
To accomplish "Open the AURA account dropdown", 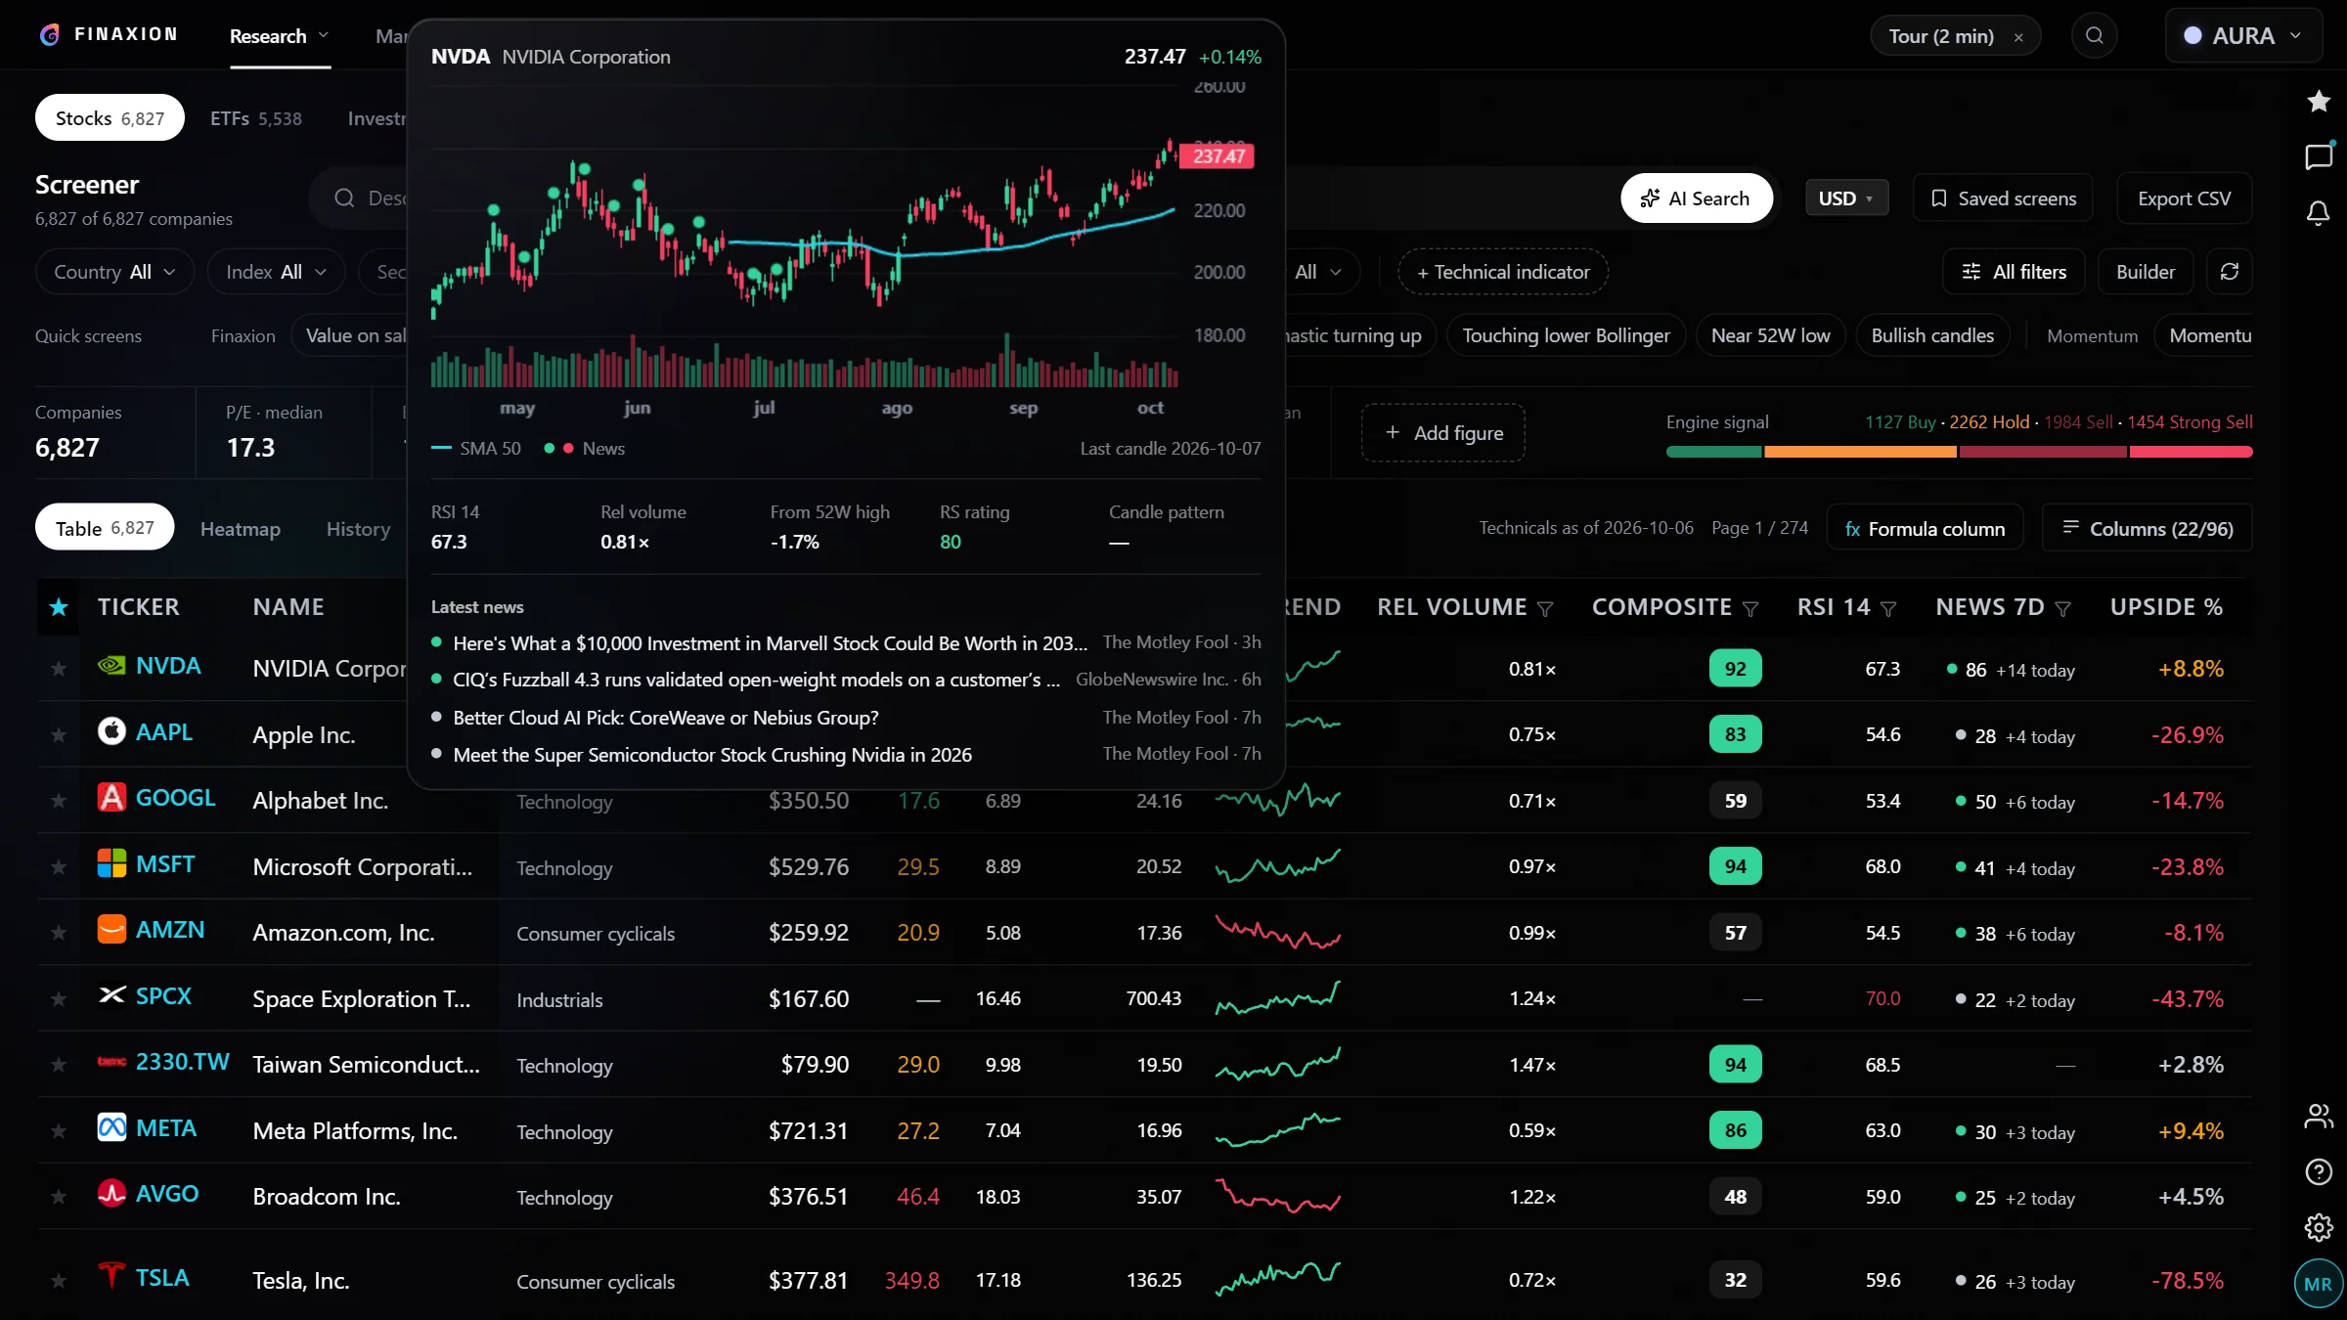I will click(x=2243, y=36).
